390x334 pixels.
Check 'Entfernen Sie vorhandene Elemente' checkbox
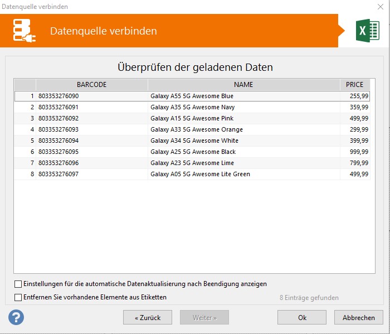click(x=18, y=297)
